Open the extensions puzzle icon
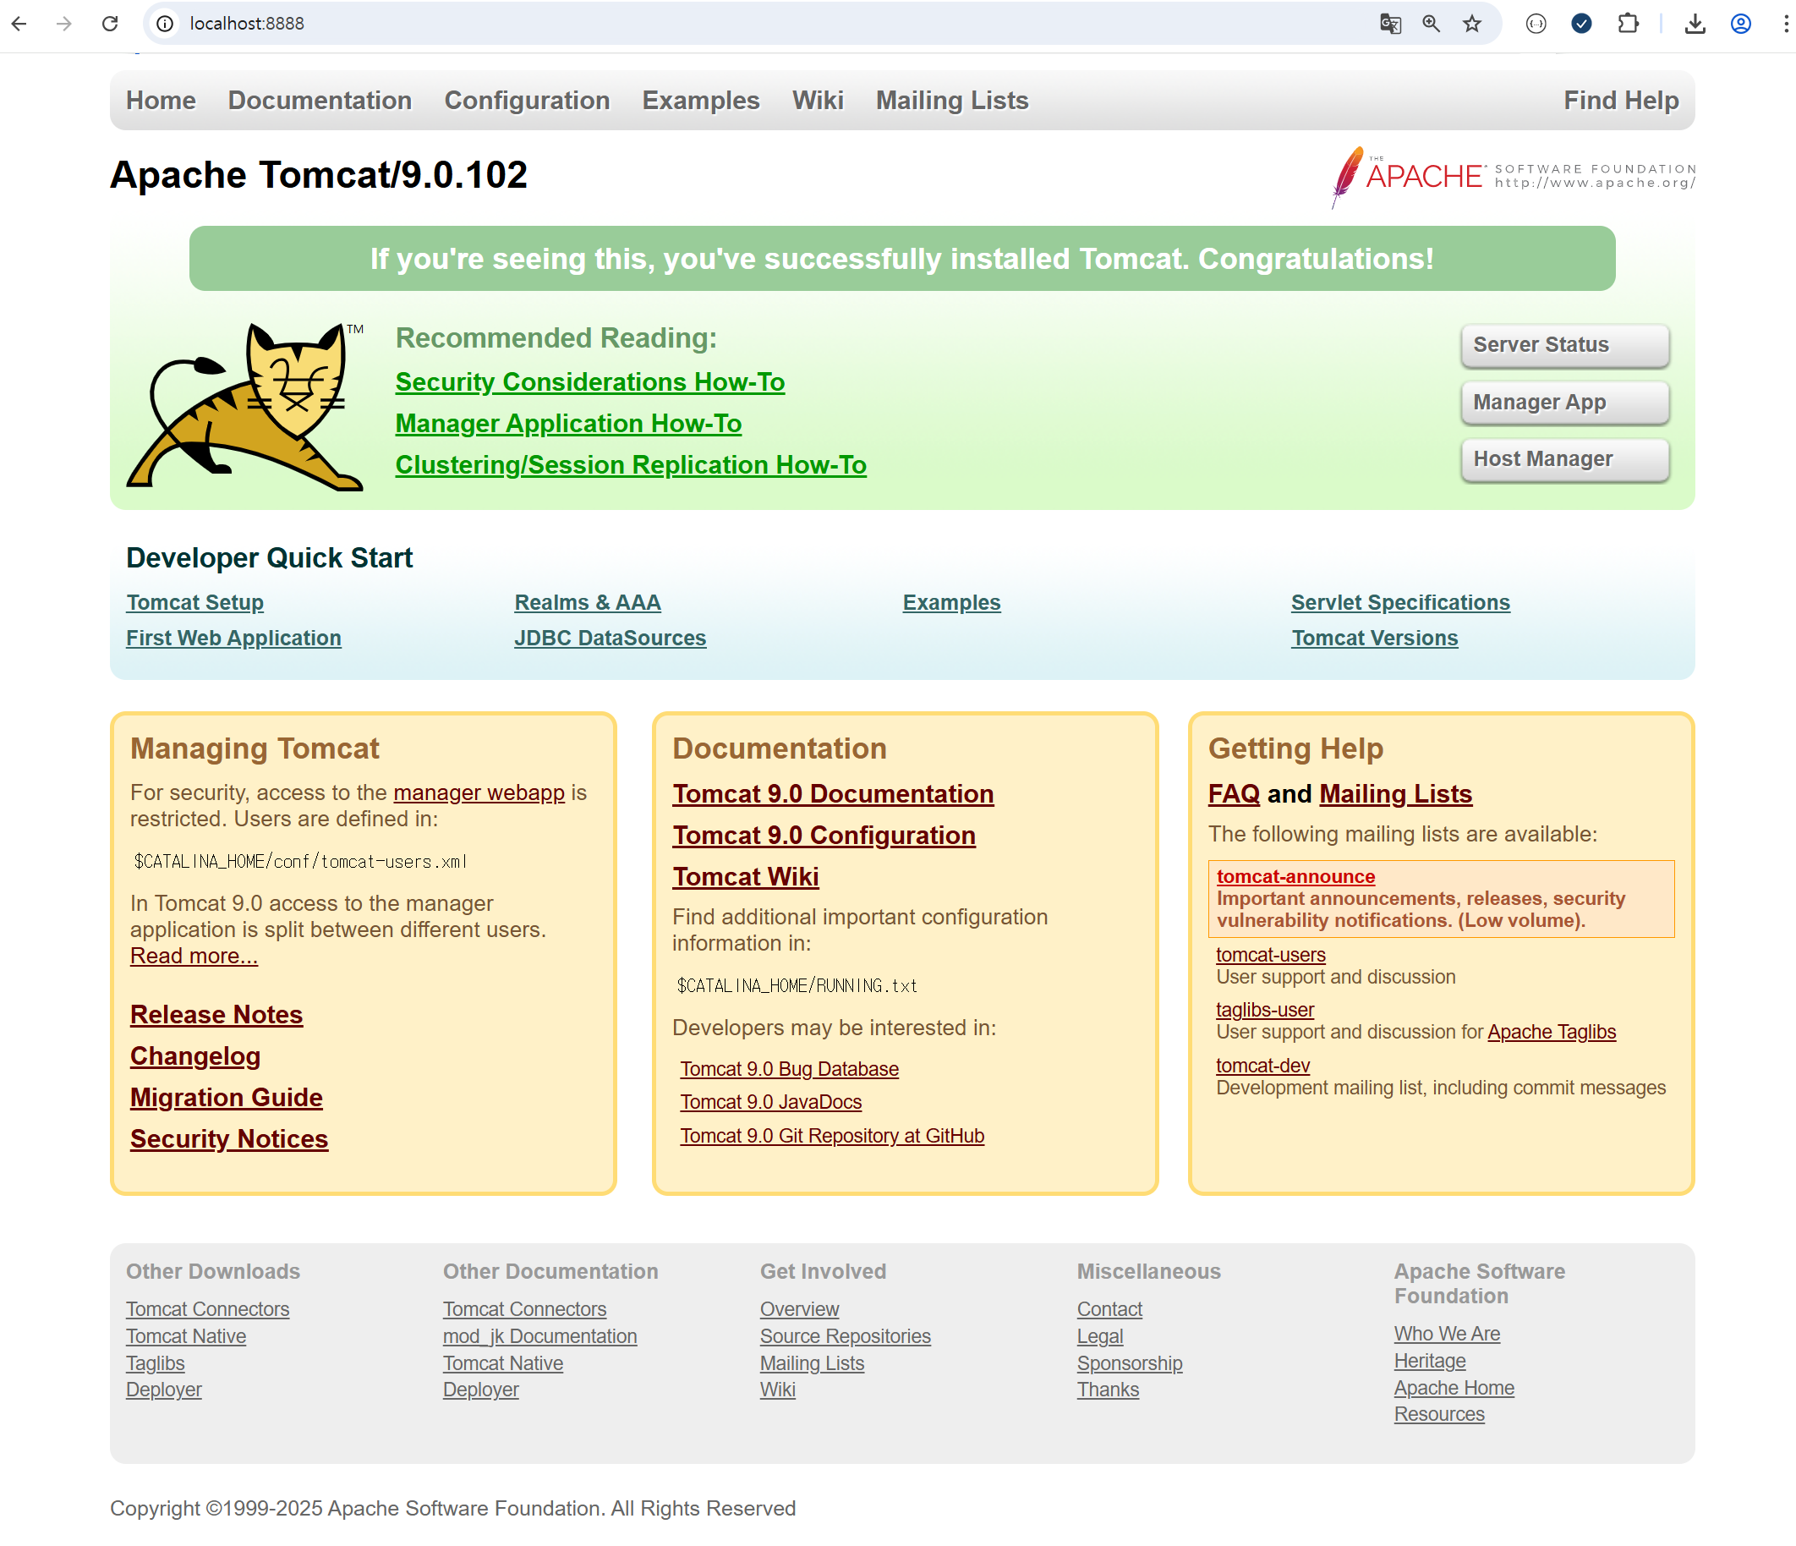 (x=1628, y=24)
